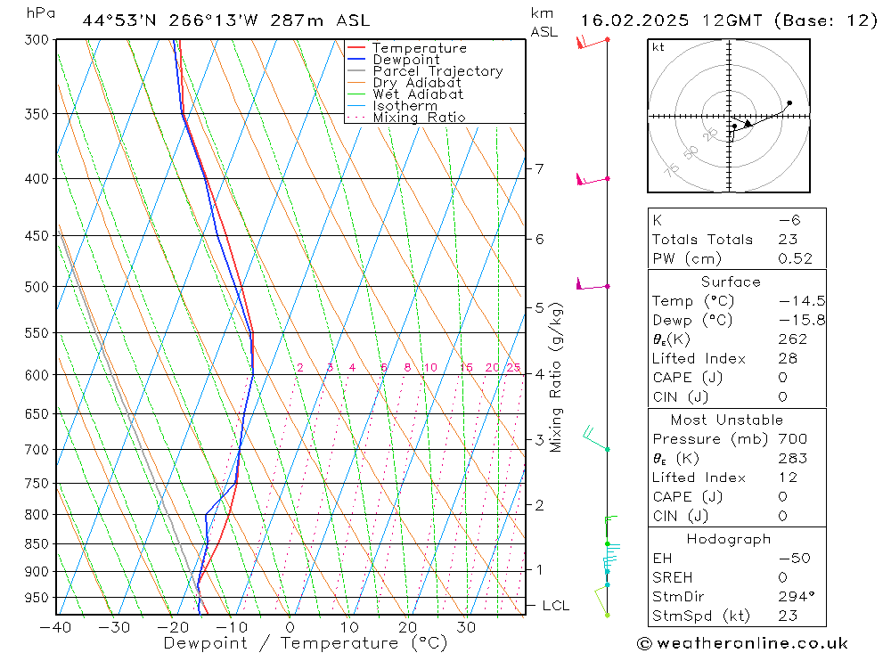The height and width of the screenshot is (653, 891).
Task: Click the Parcel Trajectory legend entry
Action: coord(425,71)
